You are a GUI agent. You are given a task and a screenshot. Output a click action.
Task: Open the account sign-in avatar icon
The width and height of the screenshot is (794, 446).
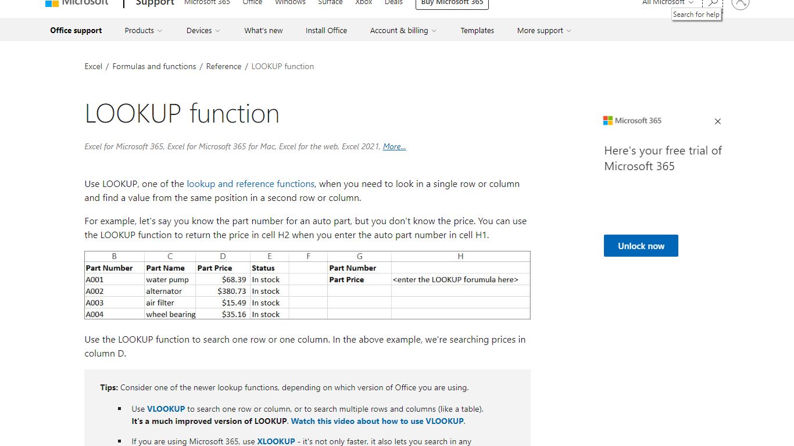click(741, 3)
